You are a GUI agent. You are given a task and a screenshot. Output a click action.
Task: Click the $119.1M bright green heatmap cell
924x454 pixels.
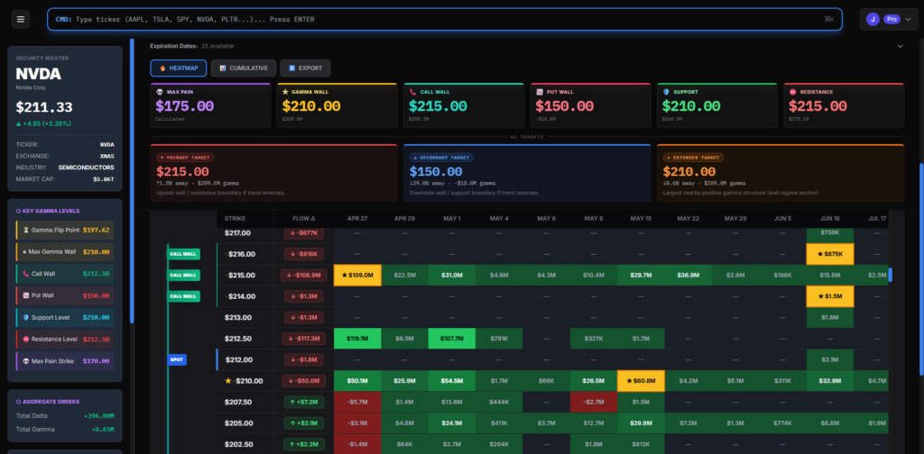click(357, 339)
